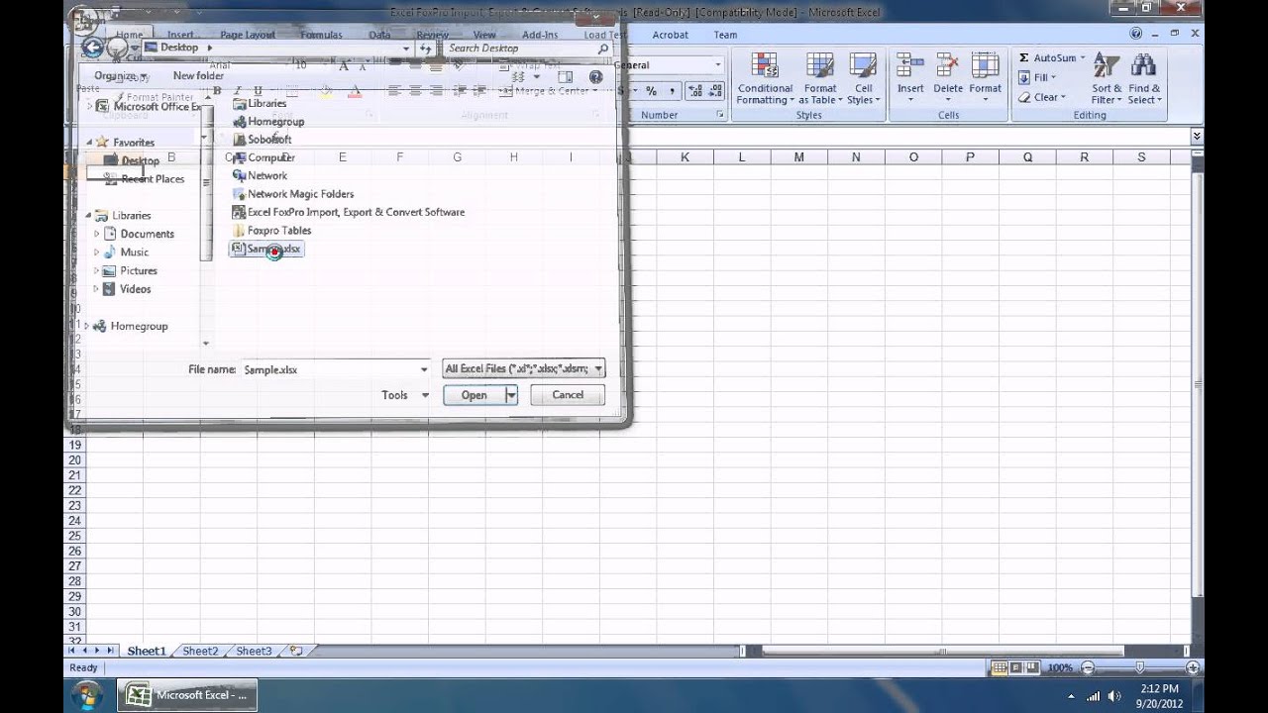This screenshot has width=1268, height=713.
Task: Open Conditional Formatting in the Styles group
Action: click(x=765, y=79)
